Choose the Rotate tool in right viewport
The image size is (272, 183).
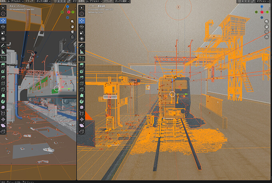(x=82, y=26)
